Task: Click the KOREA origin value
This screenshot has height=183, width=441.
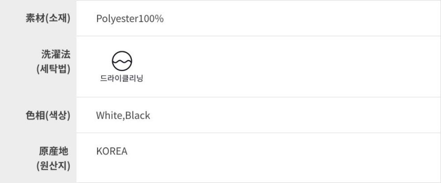Action: (112, 151)
